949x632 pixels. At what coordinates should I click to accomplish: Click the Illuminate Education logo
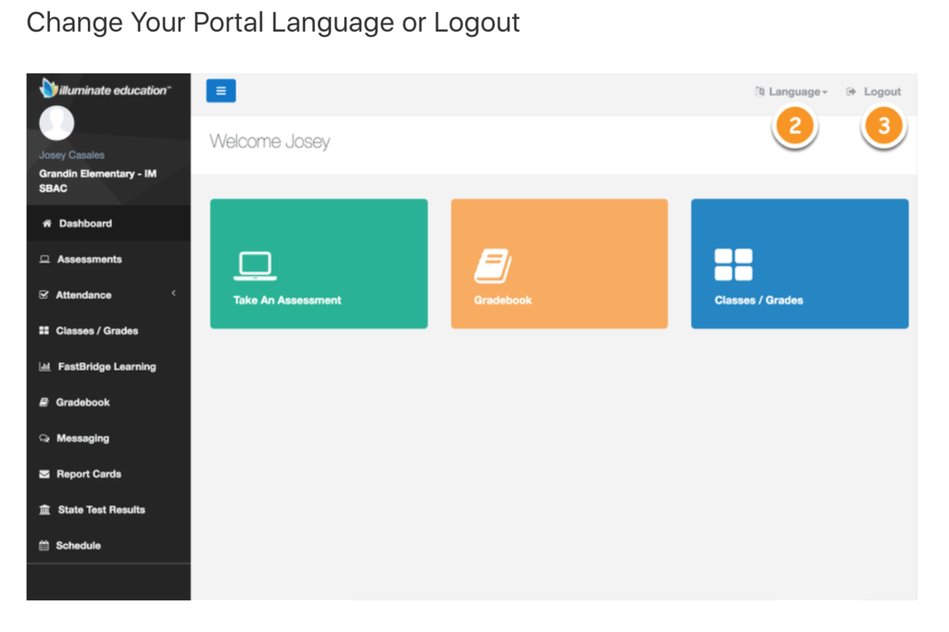pyautogui.click(x=104, y=89)
